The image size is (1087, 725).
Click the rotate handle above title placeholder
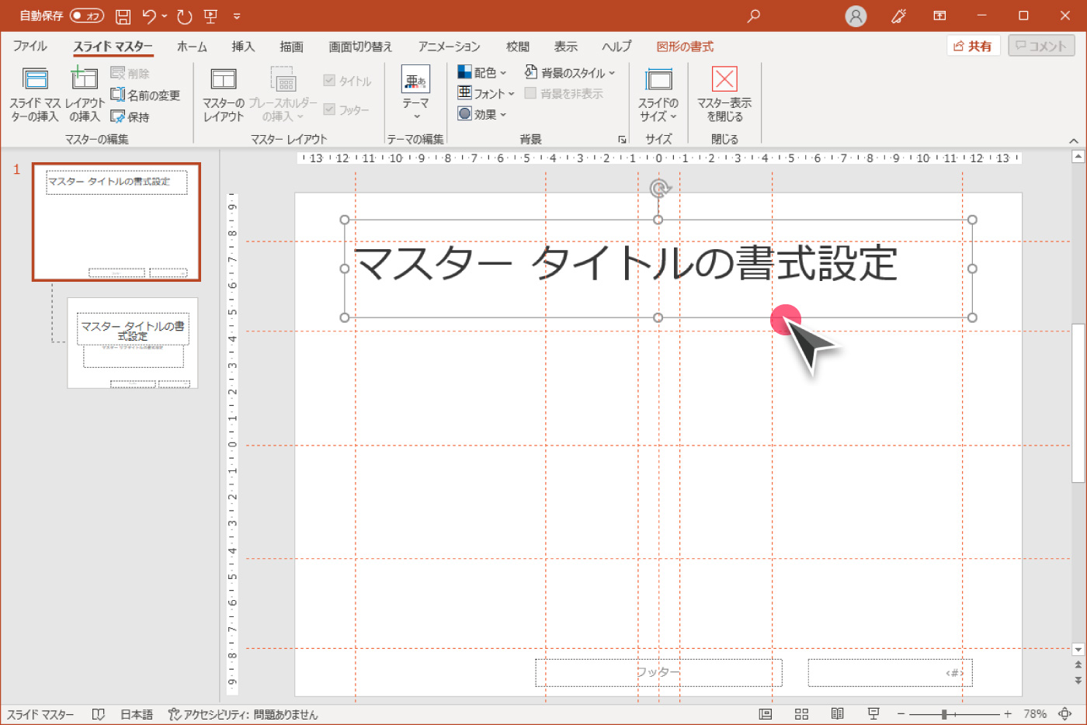(658, 189)
